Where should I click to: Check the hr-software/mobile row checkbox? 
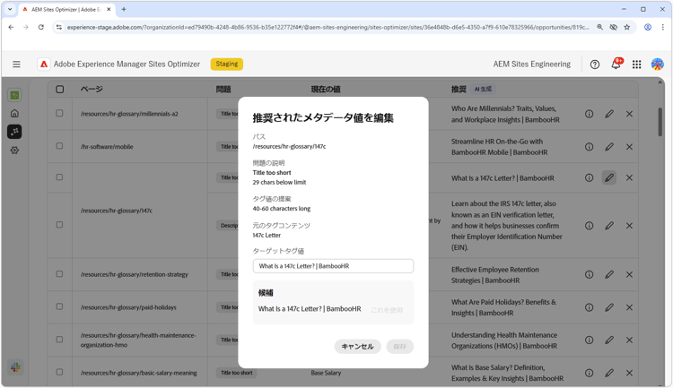[59, 146]
